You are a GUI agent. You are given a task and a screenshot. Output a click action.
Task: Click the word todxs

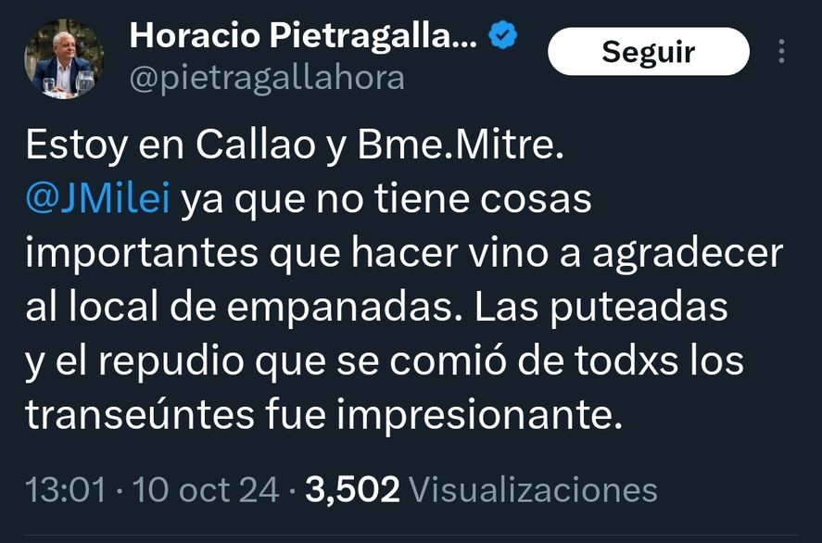[x=626, y=360]
